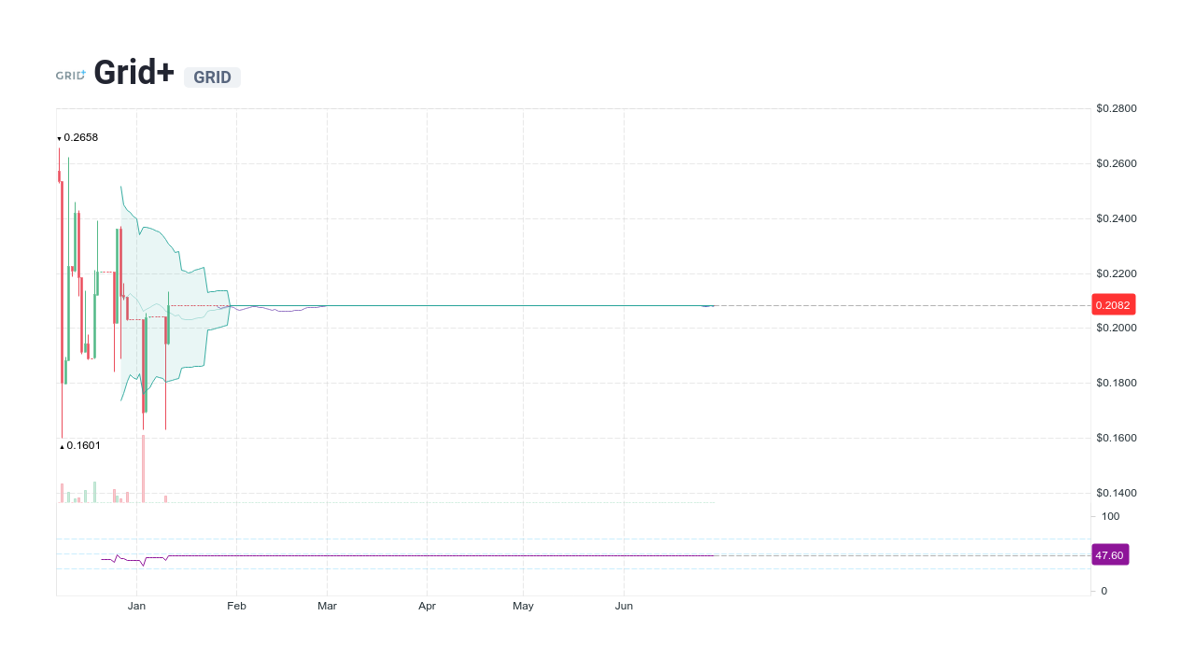Select the high price marker 0.2658
1195x672 pixels.
80,137
